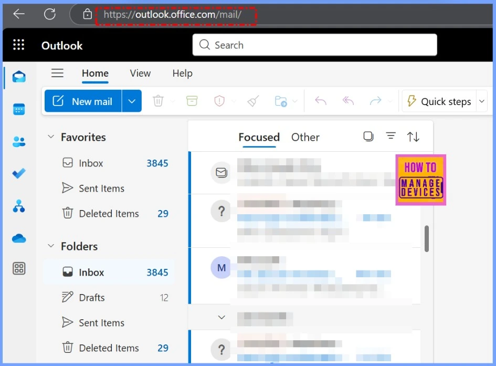Select the bottom message's question-mark avatar
This screenshot has width=496, height=366.
221,349
